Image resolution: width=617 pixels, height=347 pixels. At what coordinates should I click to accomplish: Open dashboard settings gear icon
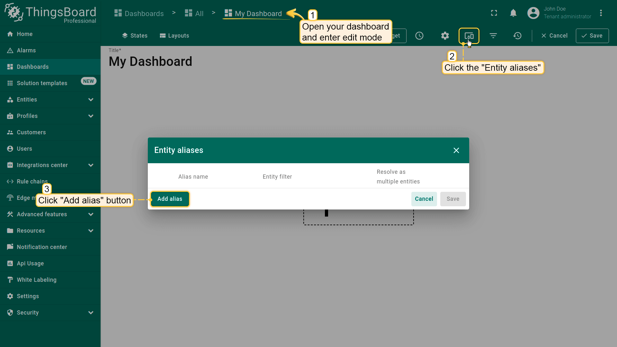445,36
